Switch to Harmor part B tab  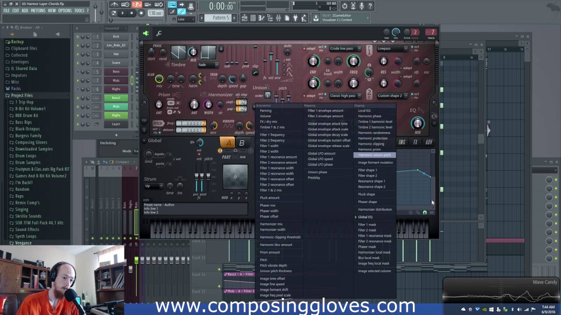pyautogui.click(x=241, y=143)
